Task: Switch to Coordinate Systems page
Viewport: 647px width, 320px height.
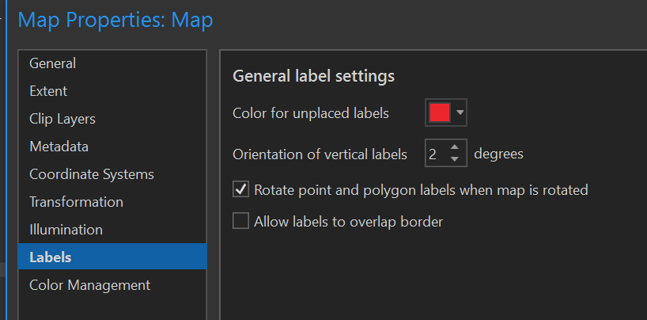Action: 91,174
